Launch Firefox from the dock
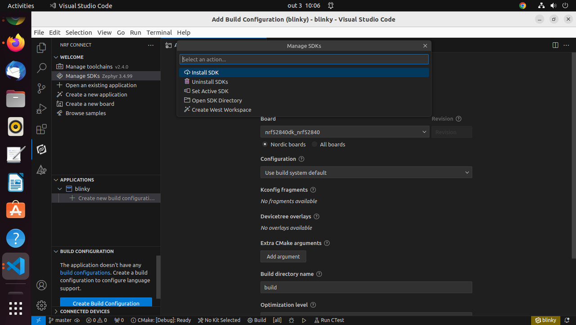576x325 pixels. 16,43
